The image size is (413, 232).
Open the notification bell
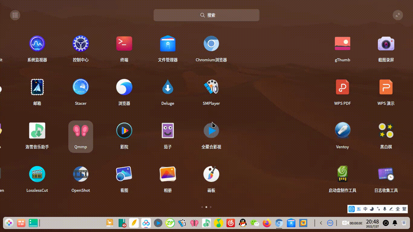point(395,223)
